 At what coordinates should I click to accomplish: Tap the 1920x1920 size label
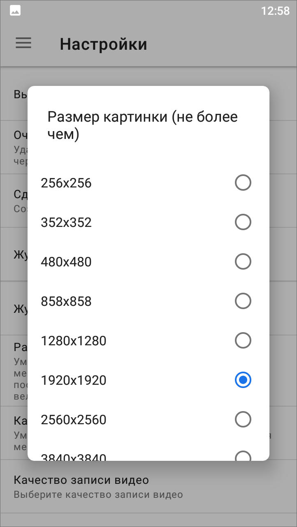point(74,380)
